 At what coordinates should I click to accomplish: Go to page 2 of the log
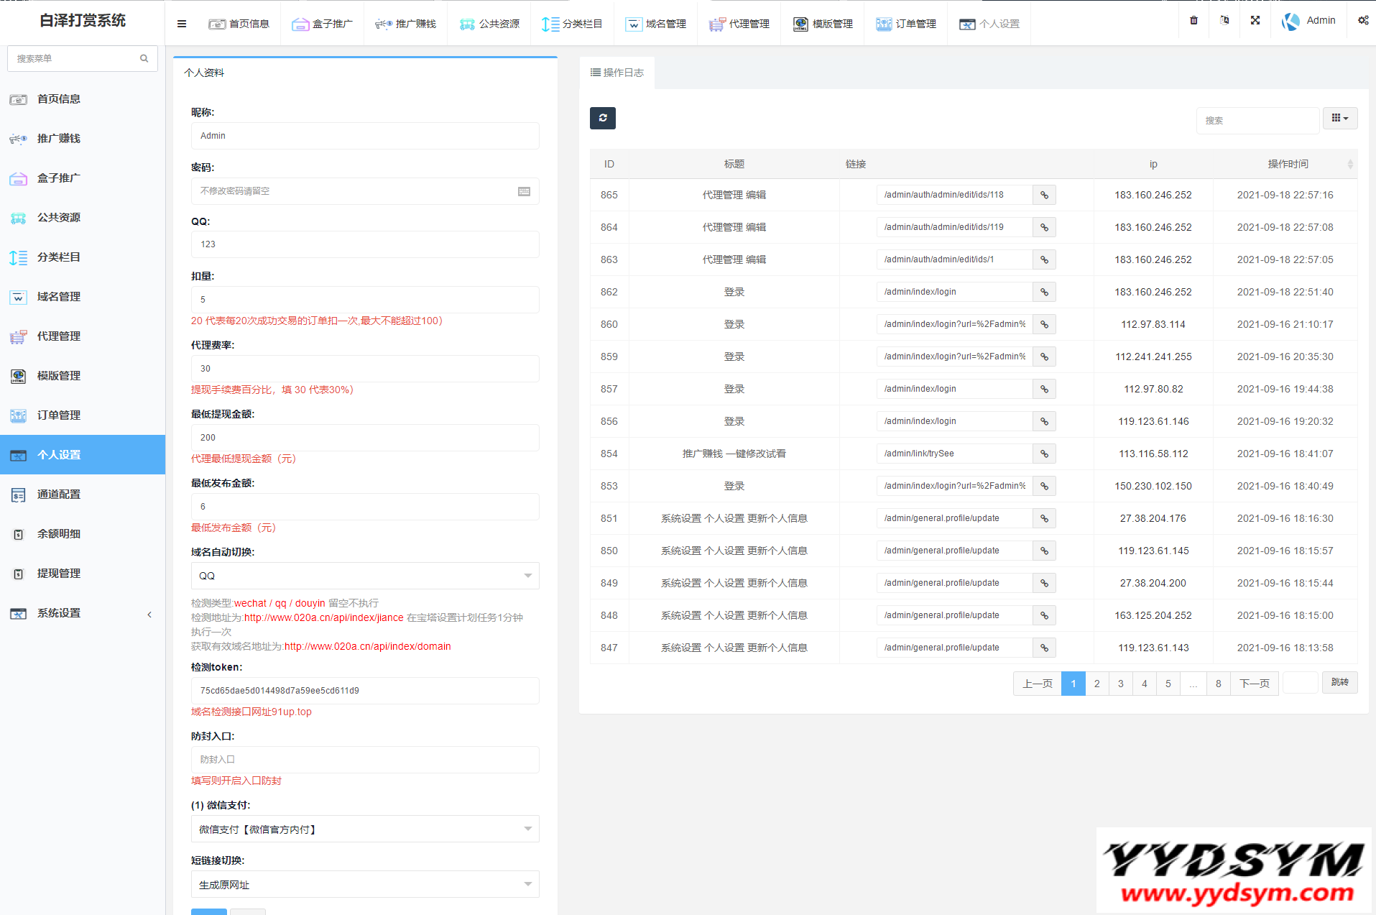(x=1096, y=683)
